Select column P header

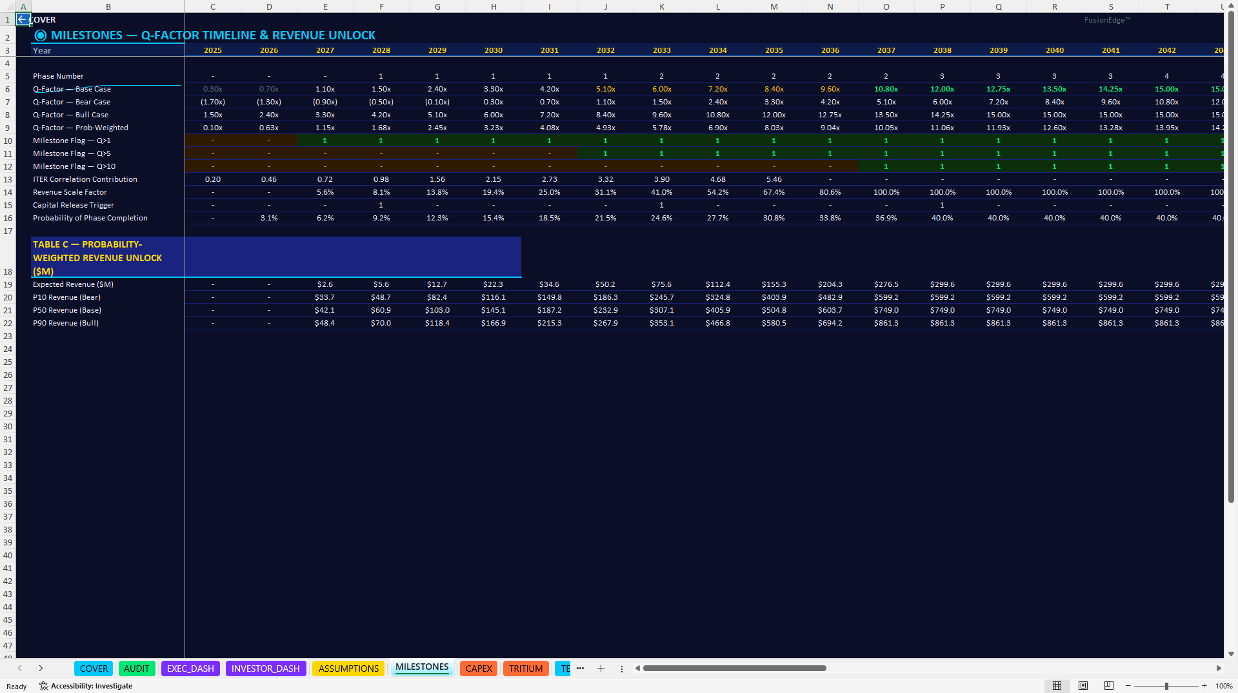(x=943, y=6)
